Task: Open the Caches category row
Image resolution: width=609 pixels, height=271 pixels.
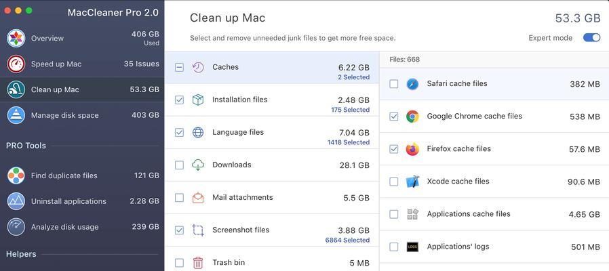Action: point(272,68)
